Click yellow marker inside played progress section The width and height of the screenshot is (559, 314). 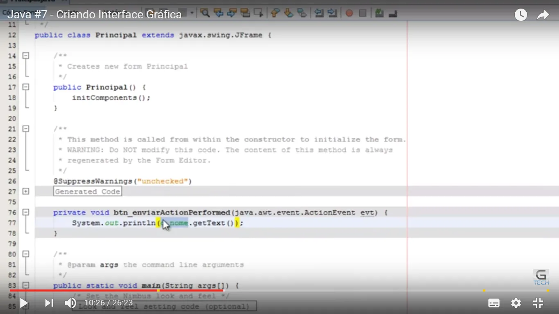[158, 291]
